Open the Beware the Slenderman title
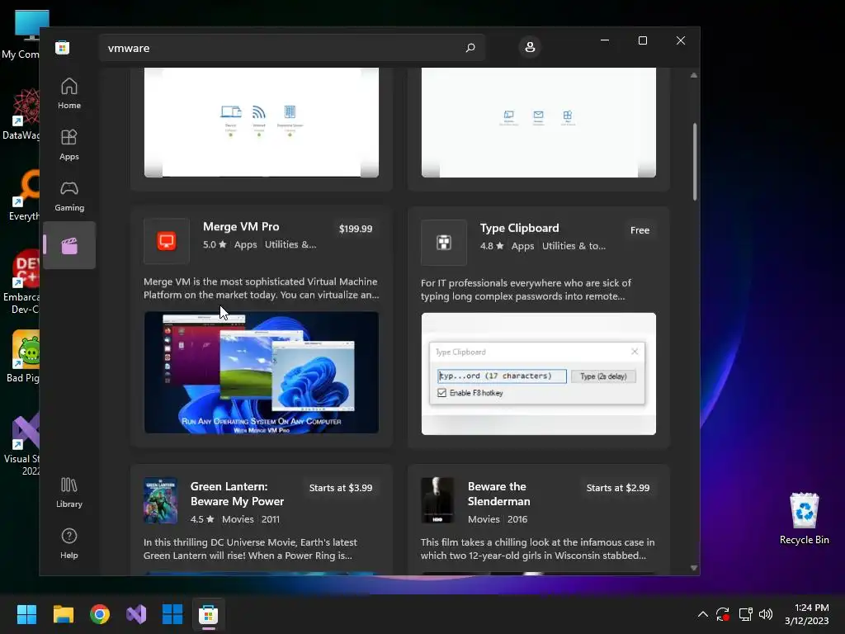Screen dimensions: 845x634 [499, 494]
